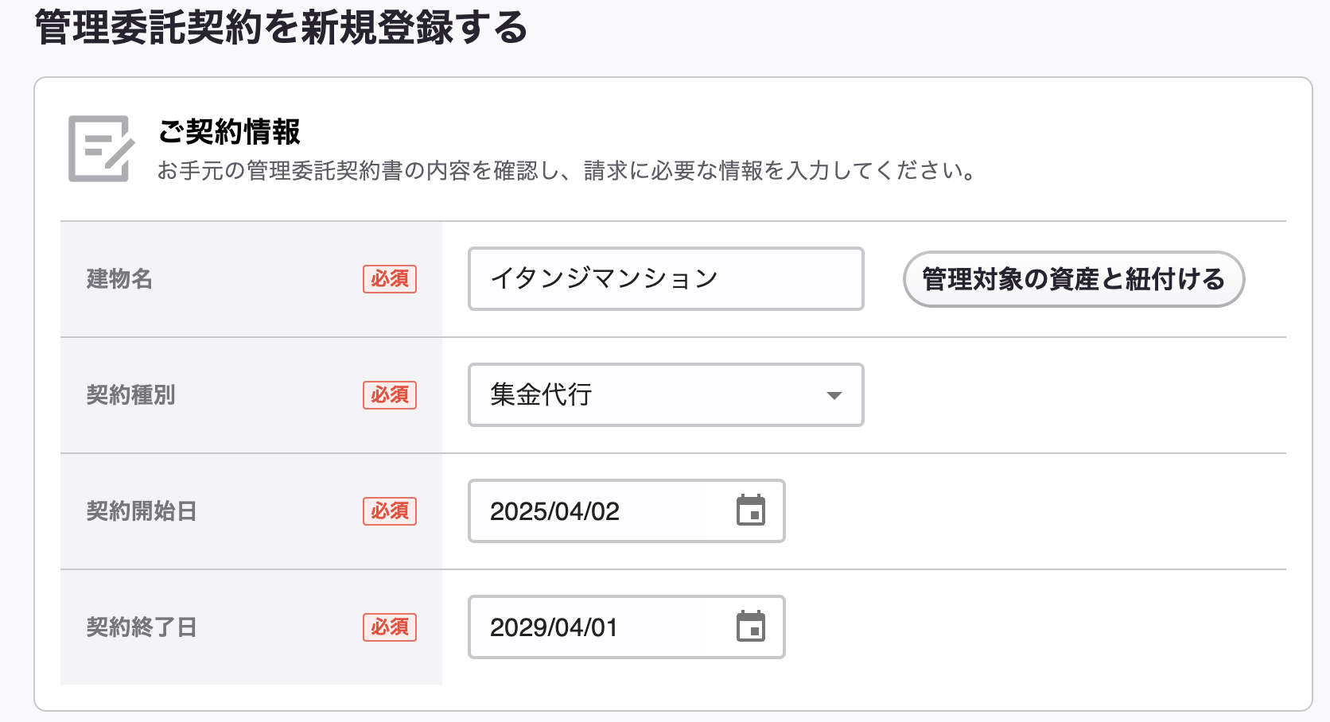The height and width of the screenshot is (722, 1330).
Task: Click the 必須 badge beside 建物名
Action: [x=390, y=279]
